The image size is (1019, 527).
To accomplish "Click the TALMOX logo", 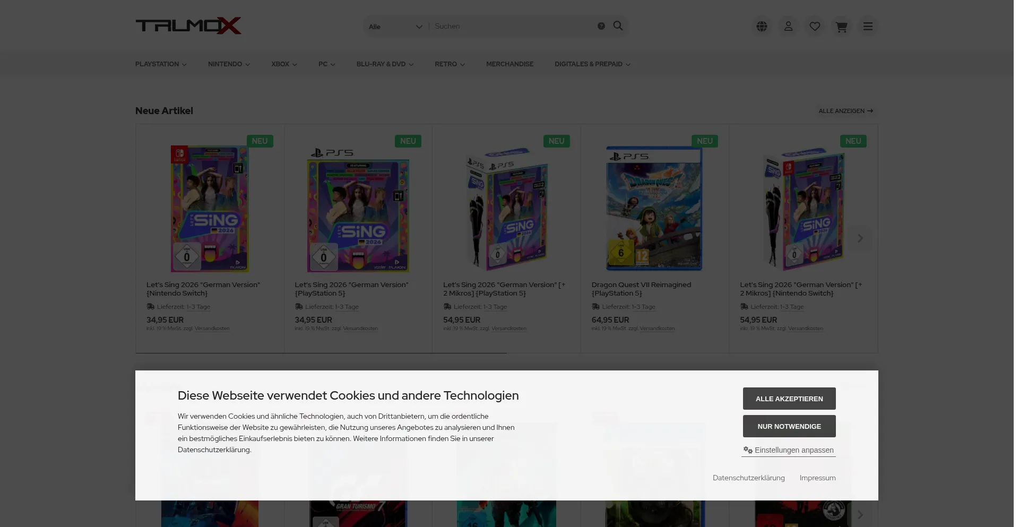I will 188,26.
